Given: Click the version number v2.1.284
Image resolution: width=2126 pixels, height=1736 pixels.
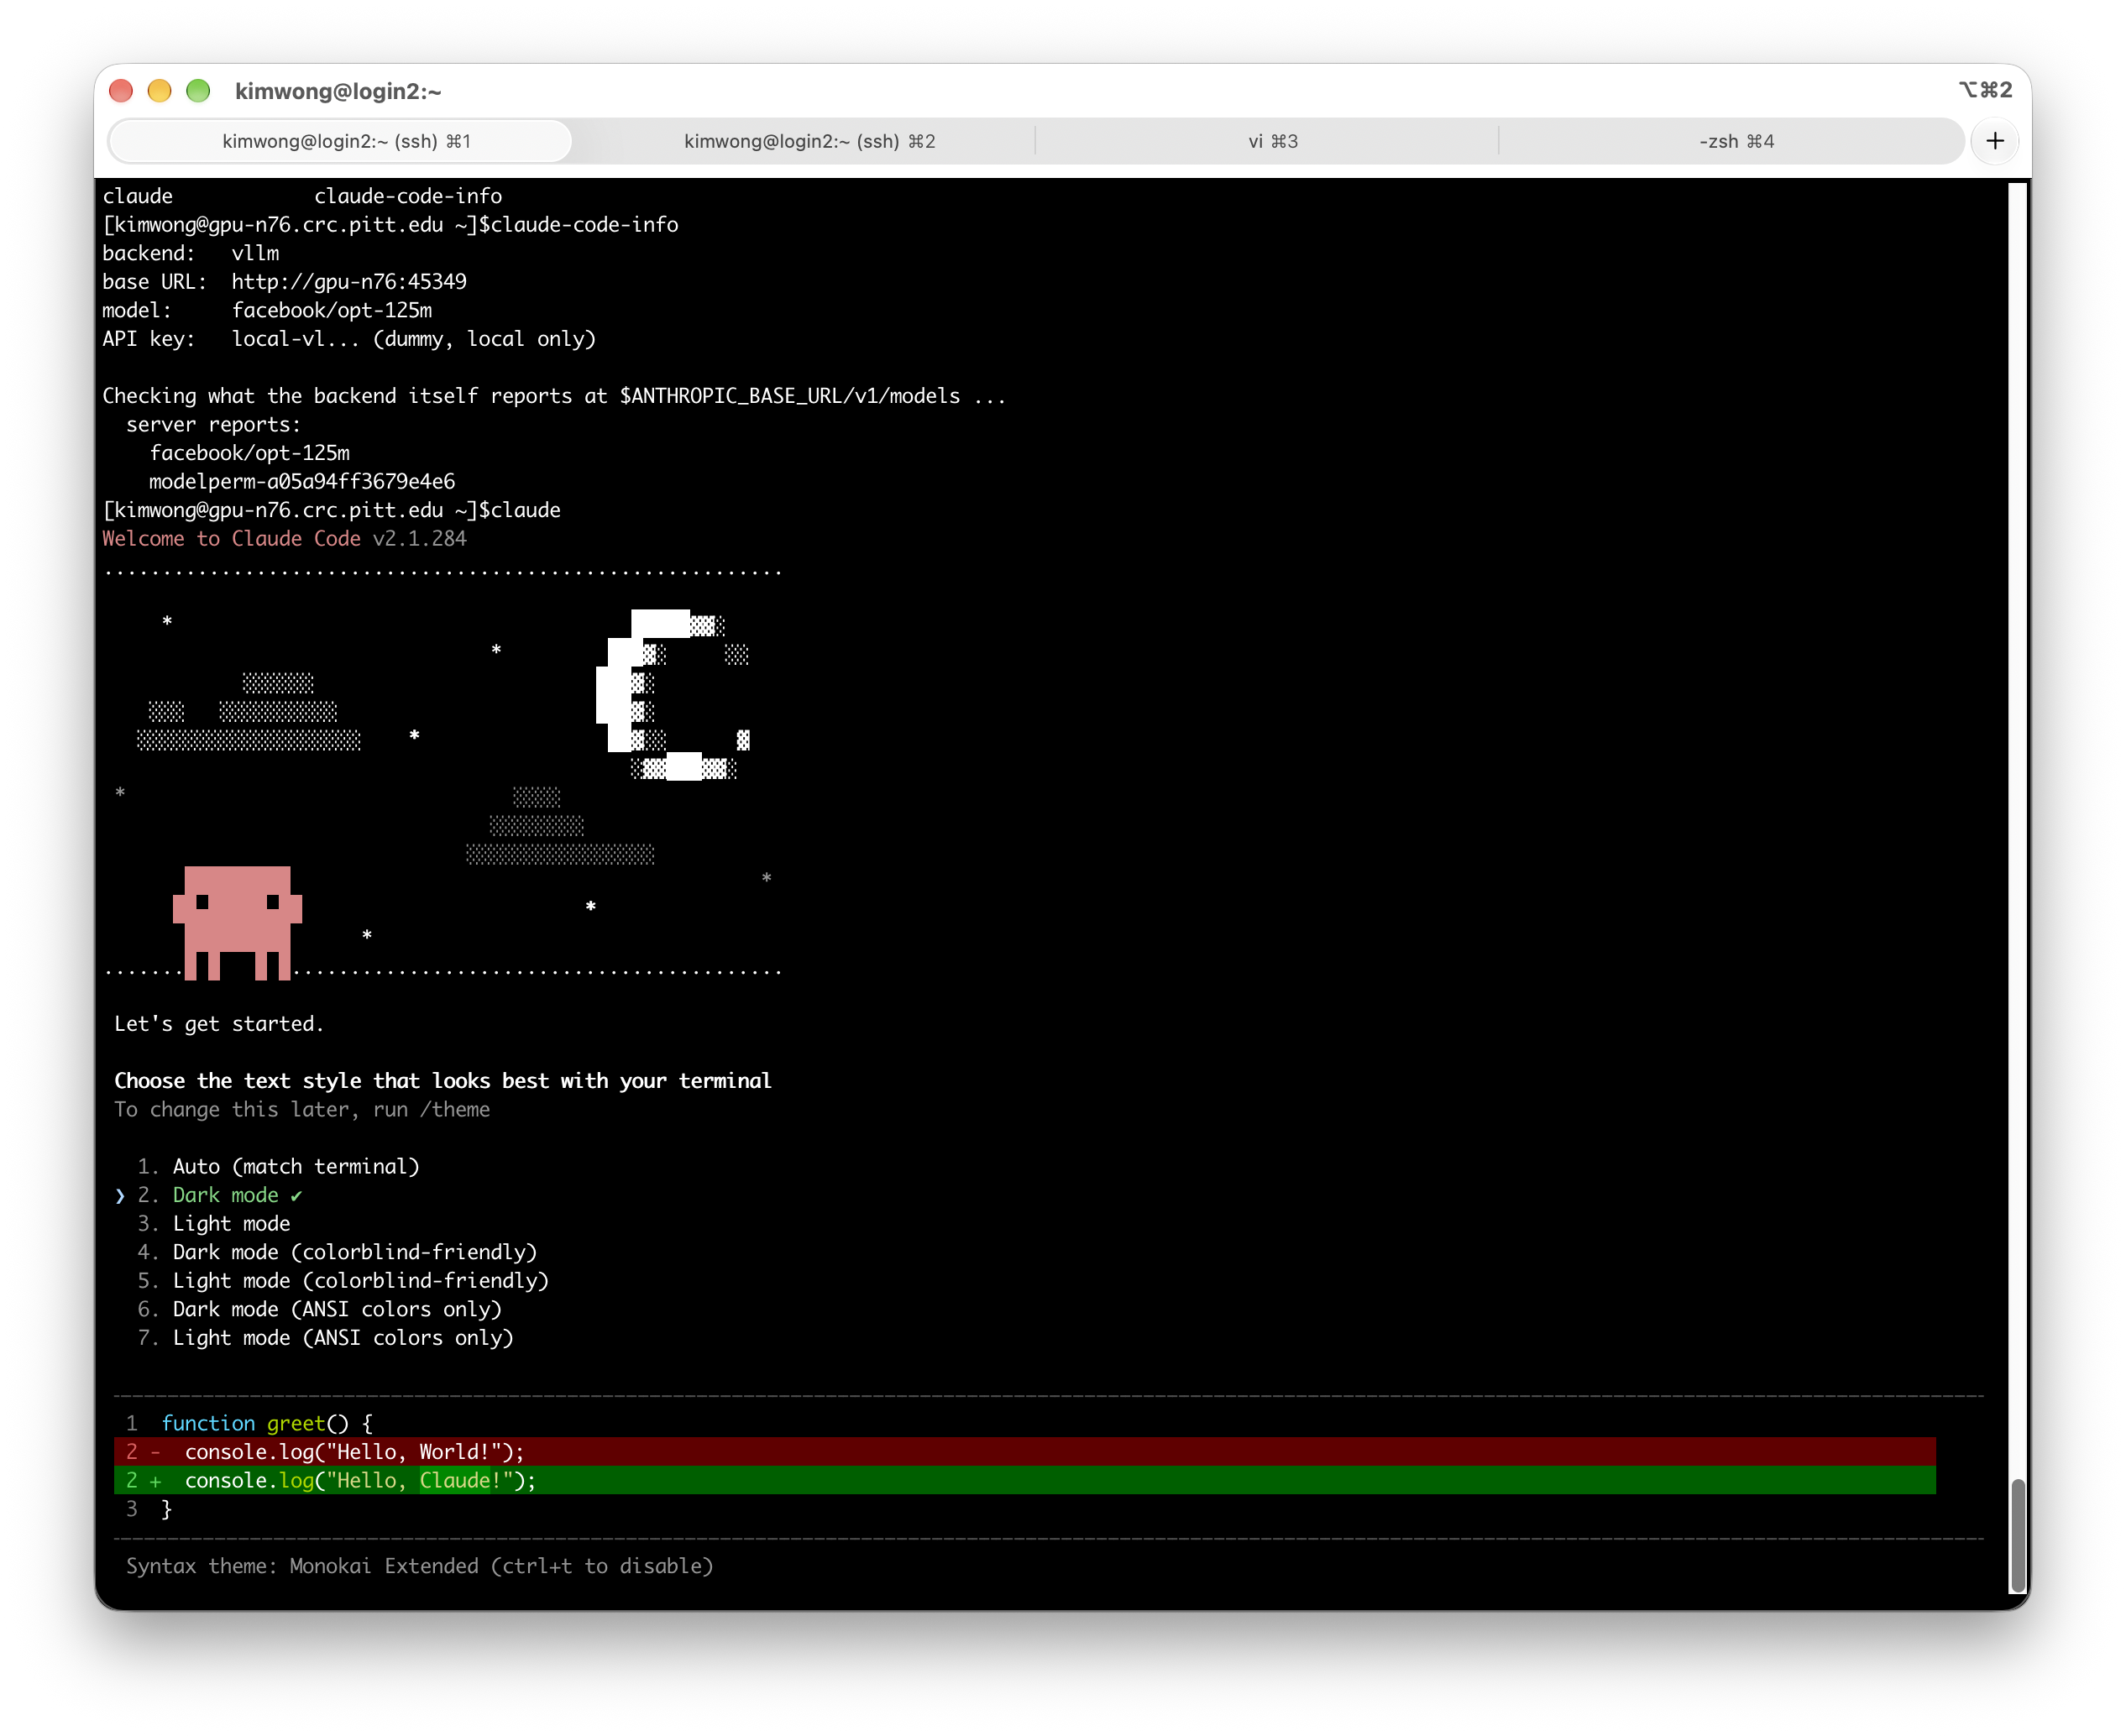Looking at the screenshot, I should click(x=420, y=538).
